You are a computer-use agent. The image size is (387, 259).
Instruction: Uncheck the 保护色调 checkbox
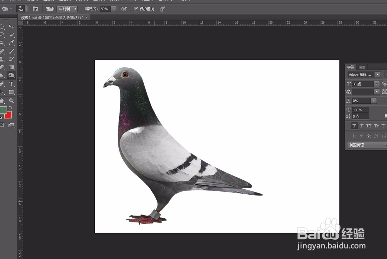pyautogui.click(x=136, y=9)
